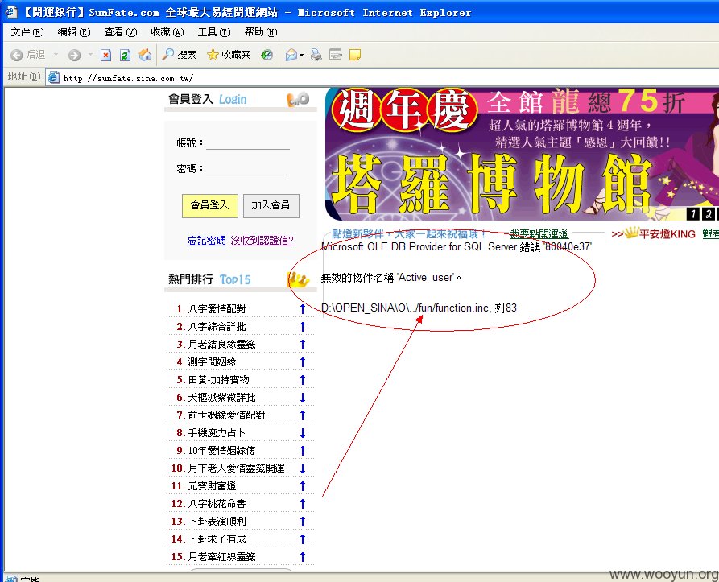The width and height of the screenshot is (719, 582).
Task: Open ranking item 元寶財富燈
Action: click(212, 486)
